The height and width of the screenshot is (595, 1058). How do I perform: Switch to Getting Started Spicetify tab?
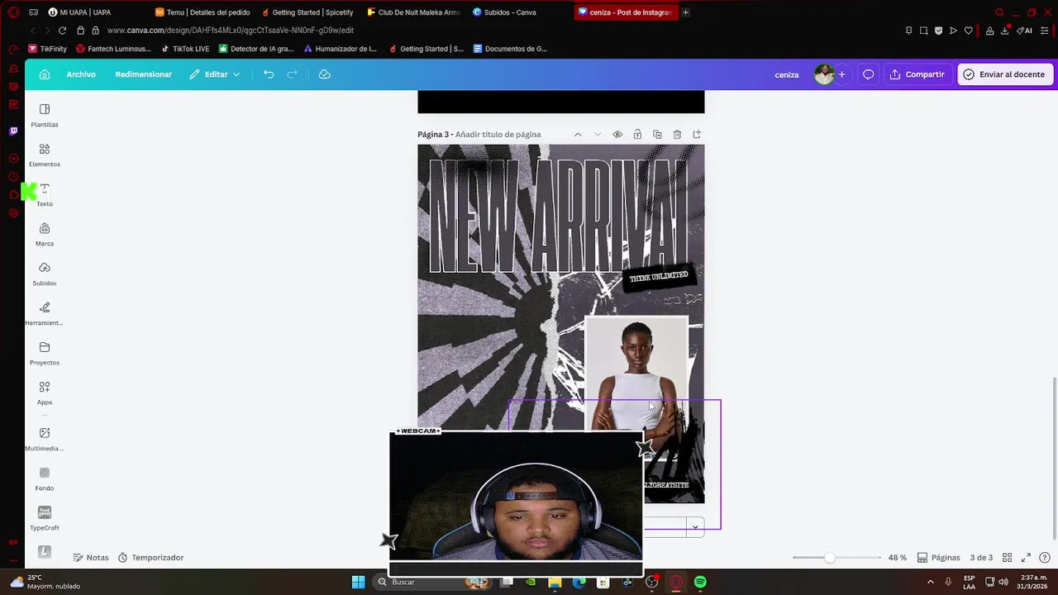point(307,12)
